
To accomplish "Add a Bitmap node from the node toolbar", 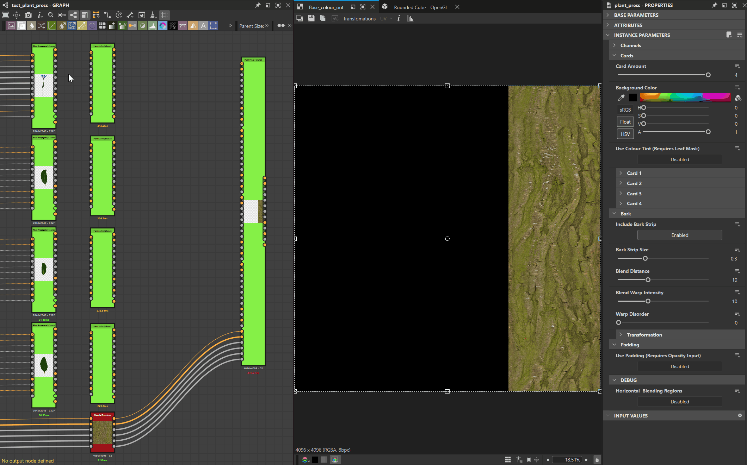I will 11,26.
